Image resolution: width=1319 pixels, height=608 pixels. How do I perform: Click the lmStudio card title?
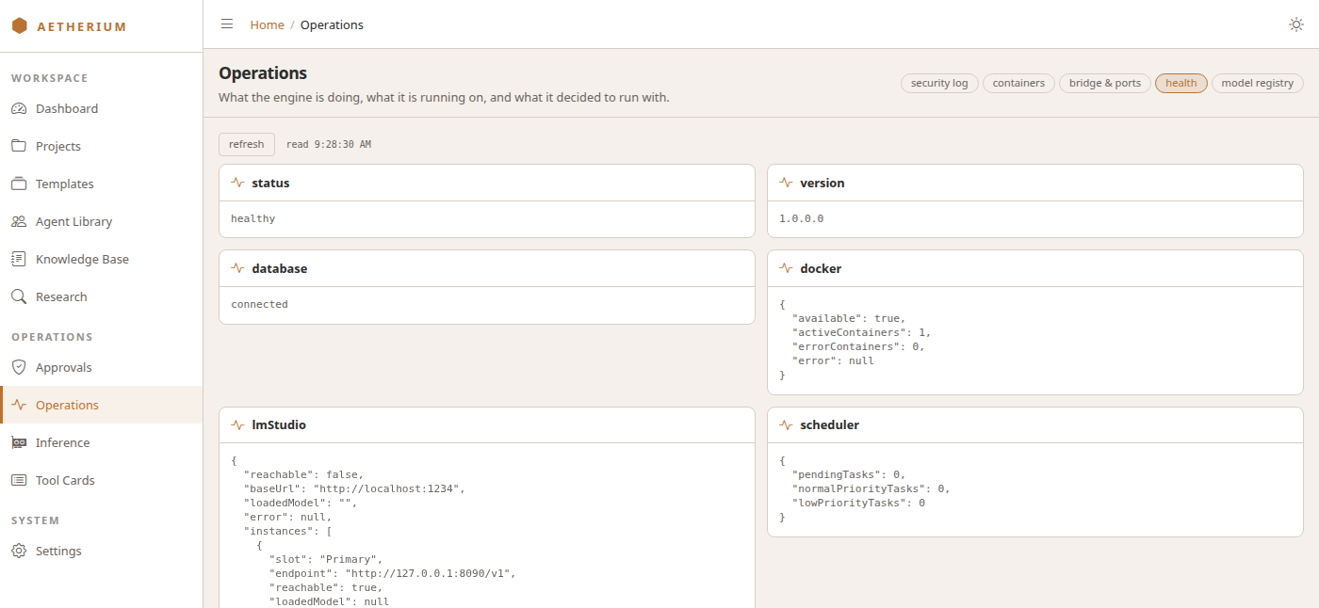(x=279, y=424)
